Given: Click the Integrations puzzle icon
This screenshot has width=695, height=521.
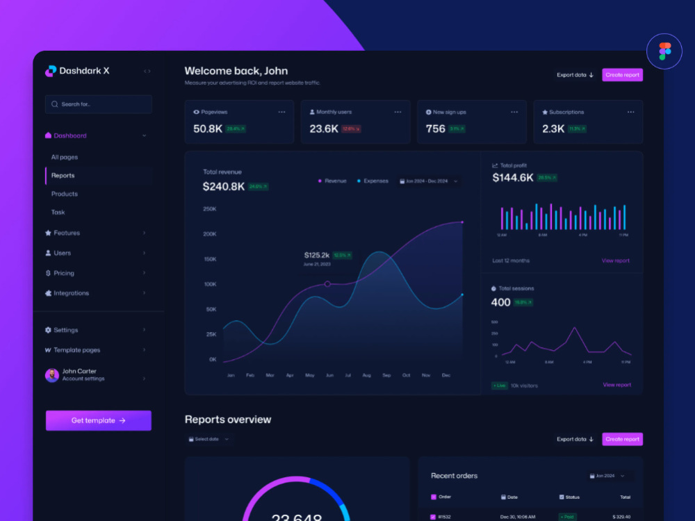Looking at the screenshot, I should coord(49,293).
